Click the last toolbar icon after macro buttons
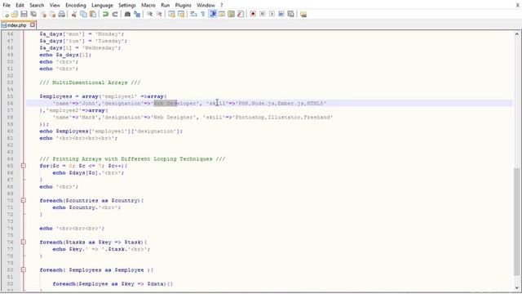The image size is (522, 294). click(303, 14)
